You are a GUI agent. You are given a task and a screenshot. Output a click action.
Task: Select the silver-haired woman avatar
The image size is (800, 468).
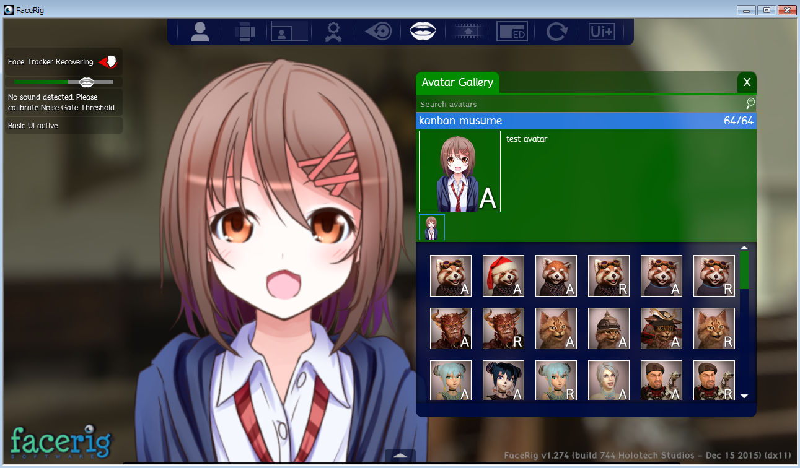coord(609,380)
